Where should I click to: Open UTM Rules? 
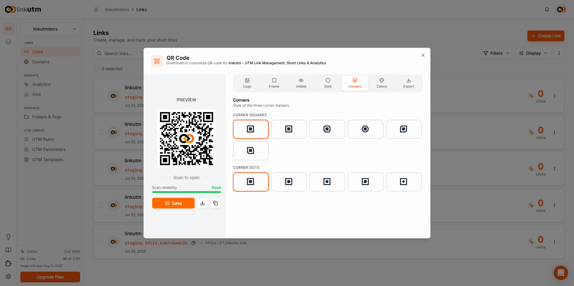tap(50, 139)
